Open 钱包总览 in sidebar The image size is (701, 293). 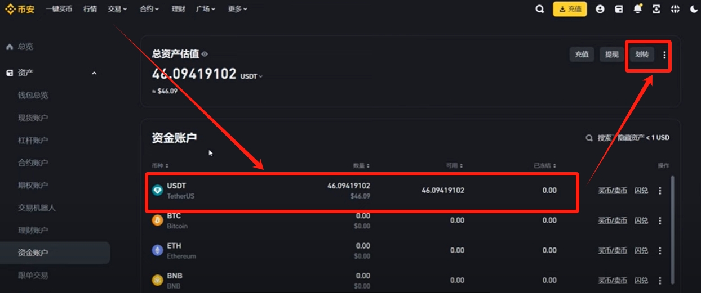(x=33, y=95)
